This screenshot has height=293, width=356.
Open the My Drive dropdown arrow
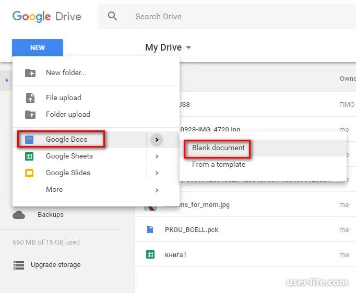click(x=188, y=47)
